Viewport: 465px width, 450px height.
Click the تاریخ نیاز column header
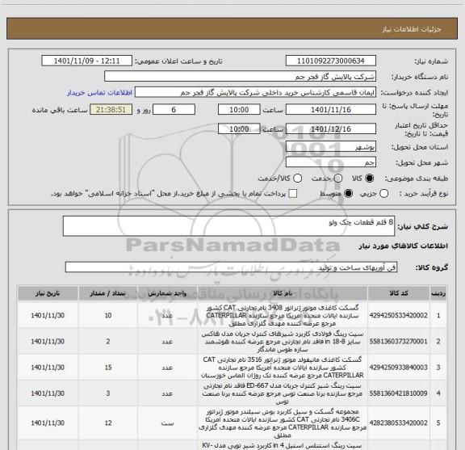[48, 293]
